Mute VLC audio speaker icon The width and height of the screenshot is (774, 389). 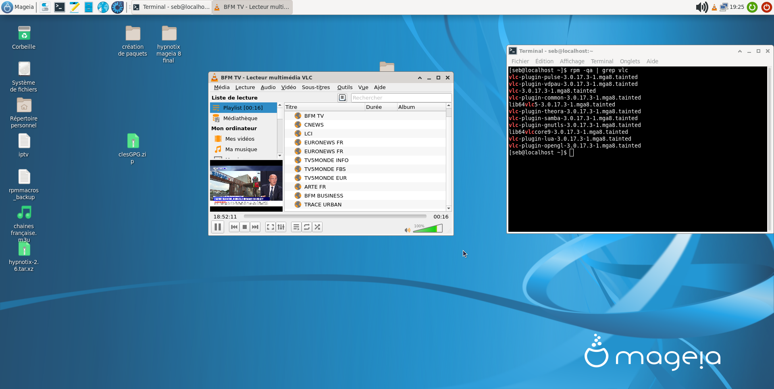coord(407,230)
